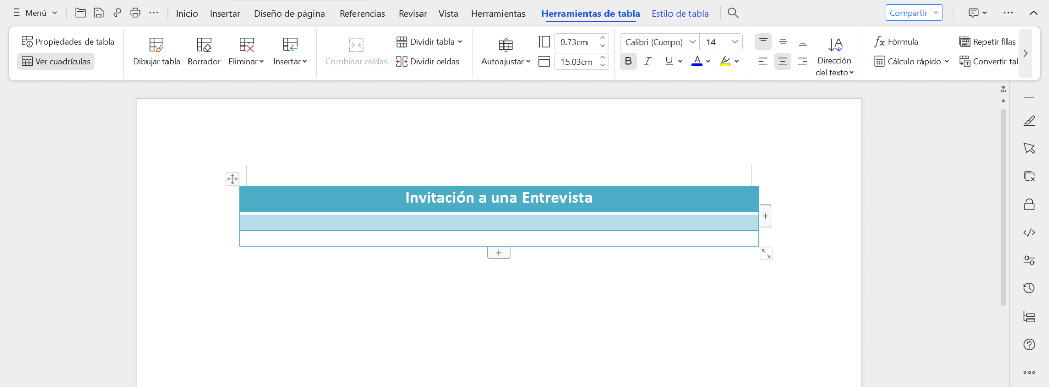This screenshot has height=387, width=1049.
Task: Add a row with the bottom plus button
Action: click(x=499, y=253)
